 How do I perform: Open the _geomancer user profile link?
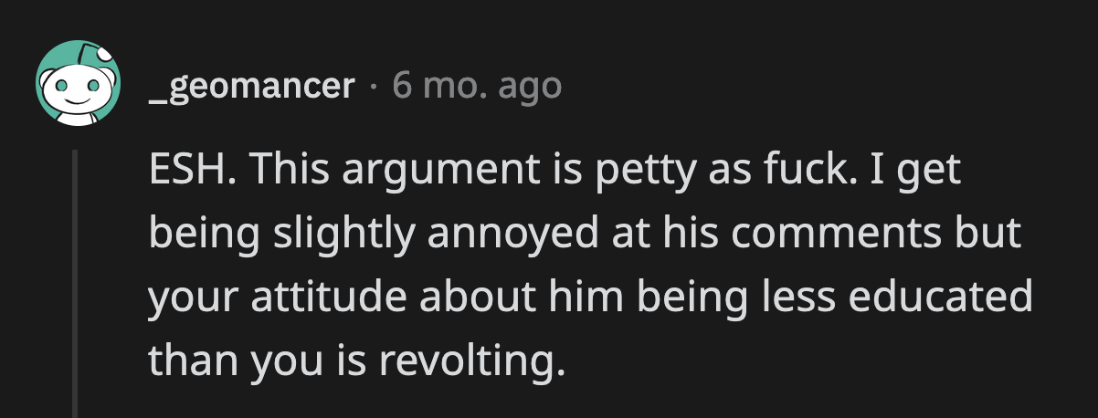[251, 86]
